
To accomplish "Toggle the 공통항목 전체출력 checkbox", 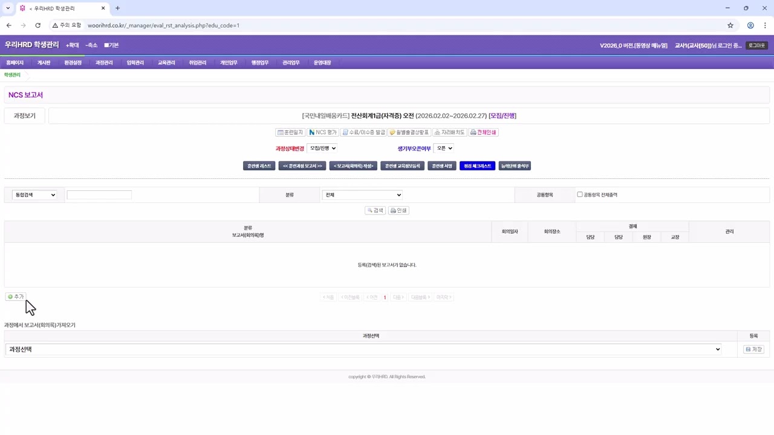I will pos(580,195).
